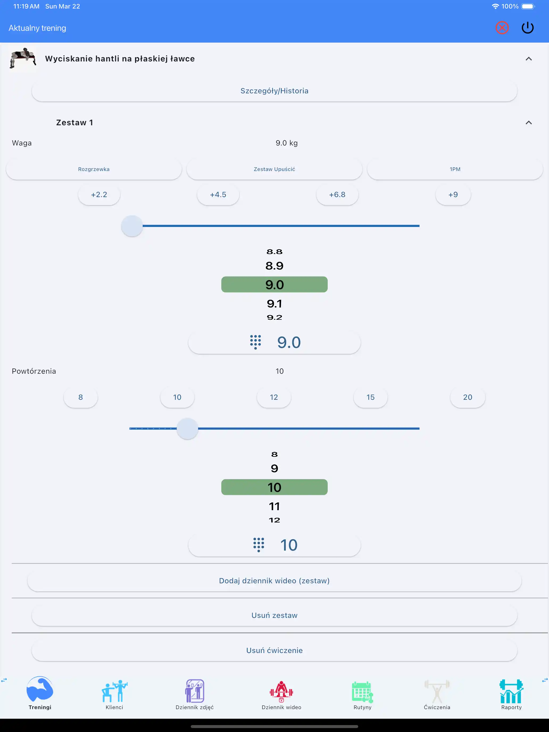
Task: Collapse the Wyciskanie hantli exercise section
Action: pyautogui.click(x=529, y=59)
